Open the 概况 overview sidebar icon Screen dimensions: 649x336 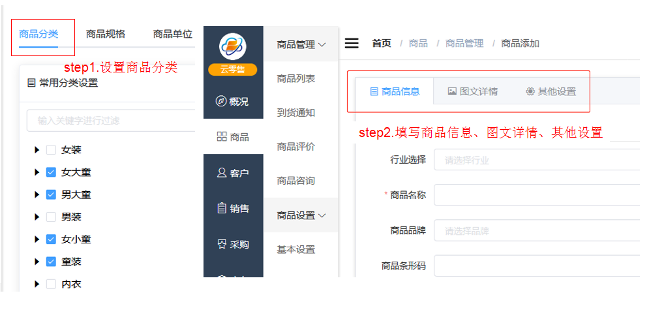[x=221, y=101]
